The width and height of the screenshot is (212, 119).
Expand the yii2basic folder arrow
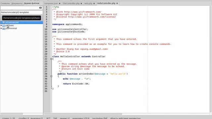1,25
